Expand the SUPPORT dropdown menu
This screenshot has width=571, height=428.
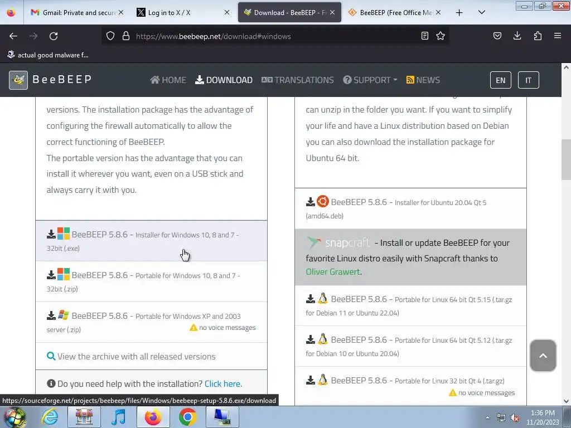click(370, 80)
